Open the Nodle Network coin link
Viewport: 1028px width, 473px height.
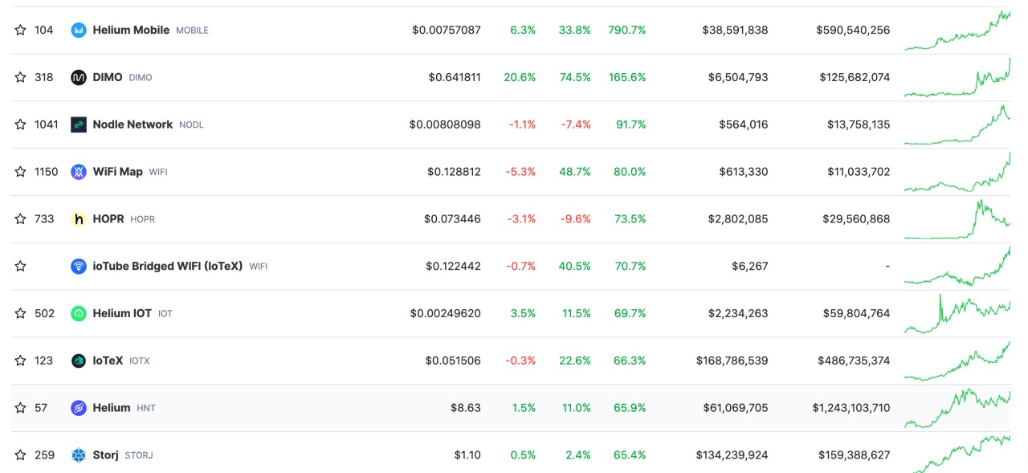point(133,124)
